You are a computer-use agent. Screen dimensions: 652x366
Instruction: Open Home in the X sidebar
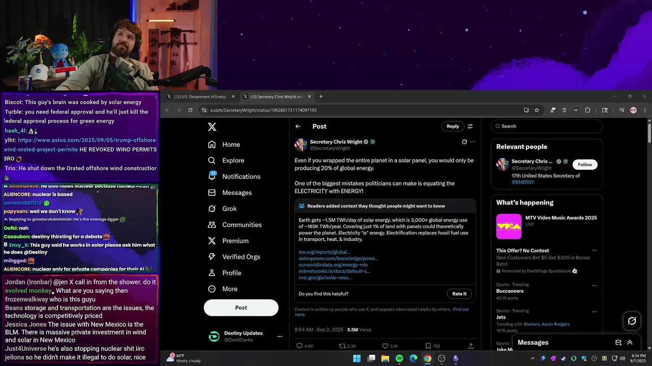(x=224, y=144)
